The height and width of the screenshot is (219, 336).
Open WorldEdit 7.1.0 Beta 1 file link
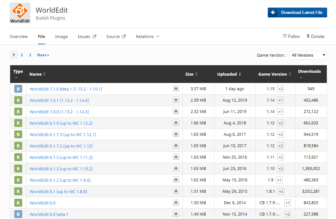[x=66, y=89]
